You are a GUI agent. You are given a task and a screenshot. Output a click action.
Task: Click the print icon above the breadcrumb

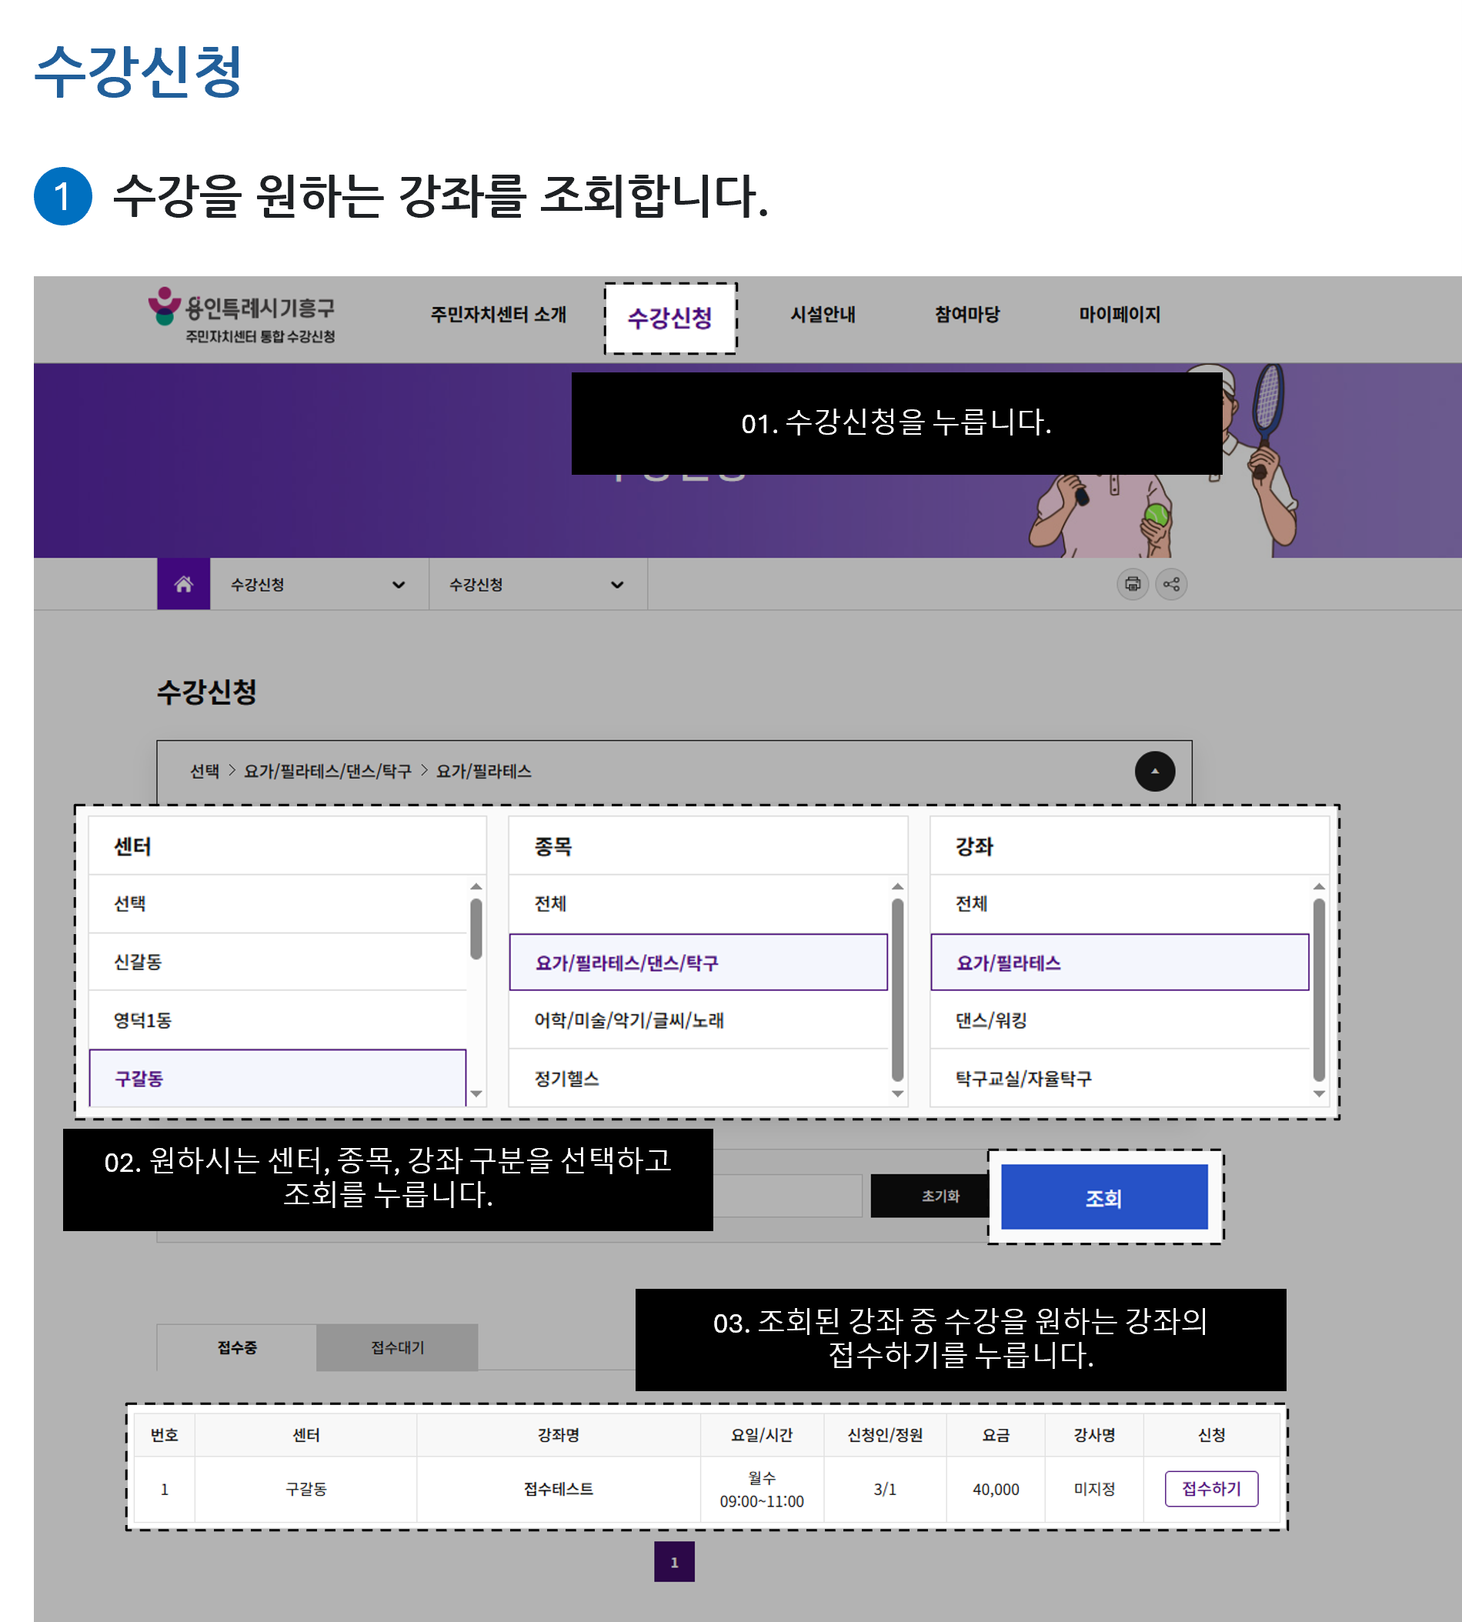pyautogui.click(x=1133, y=584)
